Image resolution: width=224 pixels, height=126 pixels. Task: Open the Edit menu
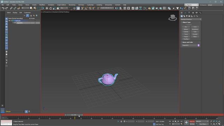click(x=8, y=5)
